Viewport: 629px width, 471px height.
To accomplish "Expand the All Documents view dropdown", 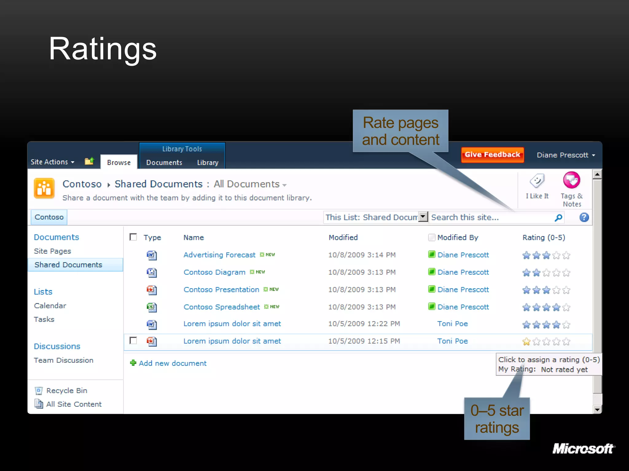I will [x=284, y=185].
